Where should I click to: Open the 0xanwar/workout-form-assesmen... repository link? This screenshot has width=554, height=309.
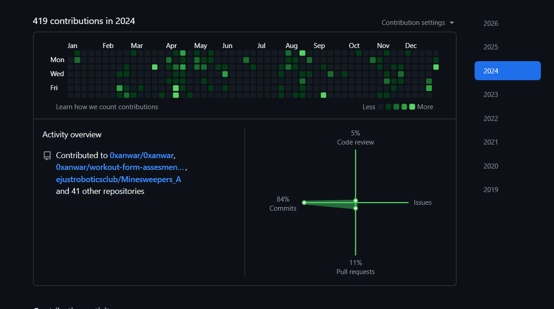[x=120, y=167]
